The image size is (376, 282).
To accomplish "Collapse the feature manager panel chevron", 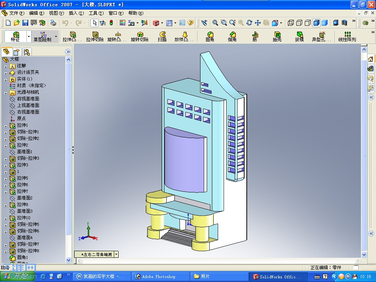I will click(x=68, y=52).
